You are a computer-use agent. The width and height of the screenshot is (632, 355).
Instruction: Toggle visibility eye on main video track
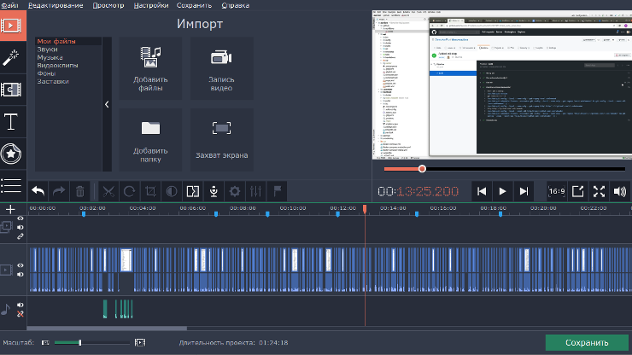coord(20,266)
